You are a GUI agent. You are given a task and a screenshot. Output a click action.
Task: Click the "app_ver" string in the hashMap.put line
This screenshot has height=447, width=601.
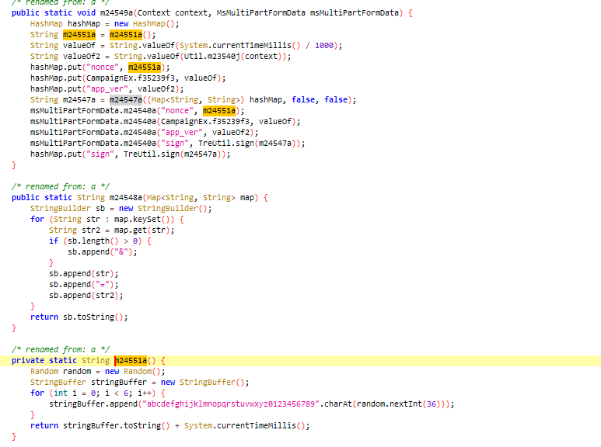click(107, 88)
